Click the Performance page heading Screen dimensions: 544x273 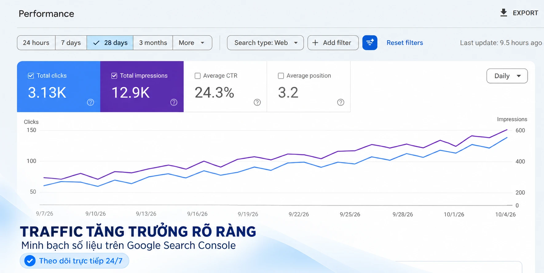[x=46, y=14]
